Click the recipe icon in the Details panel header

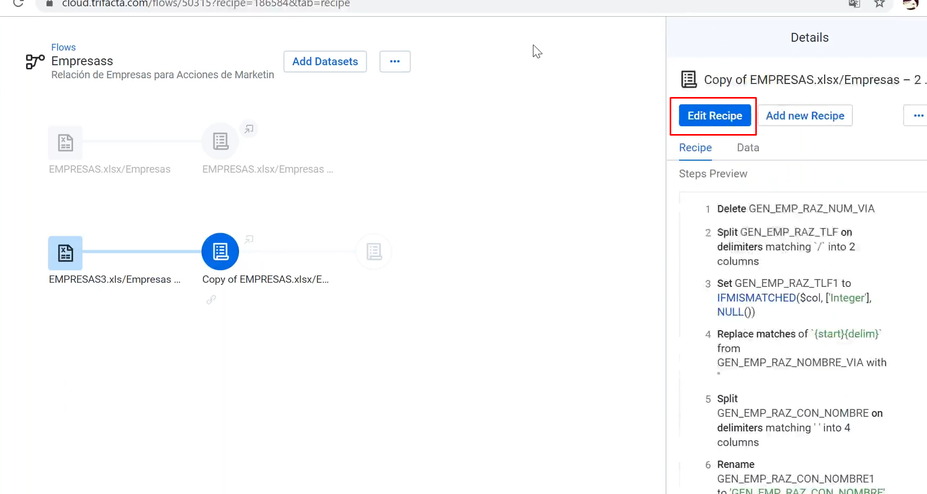point(689,79)
